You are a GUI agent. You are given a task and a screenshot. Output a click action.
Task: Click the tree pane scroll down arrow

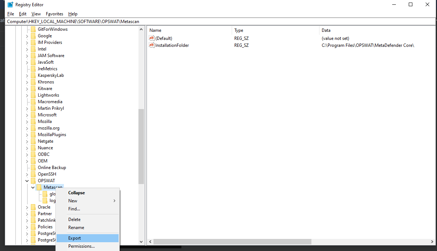[141, 241]
